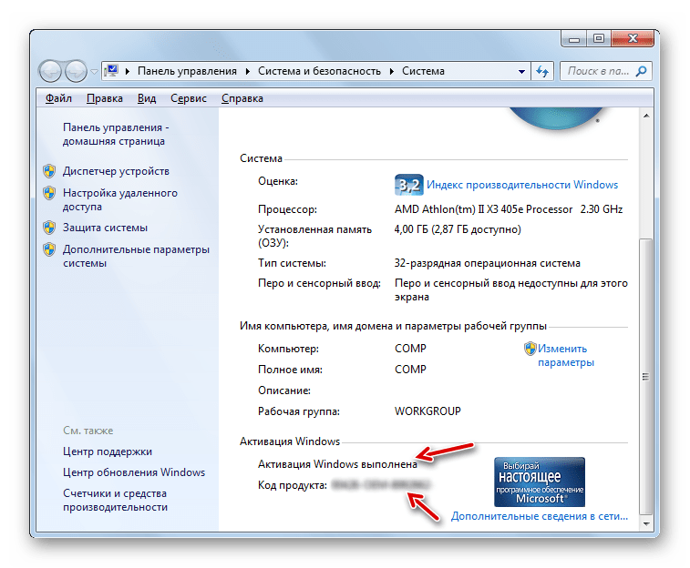Click shield icon next to Диспетчер устройств
This screenshot has height=568, width=690.
(x=49, y=171)
